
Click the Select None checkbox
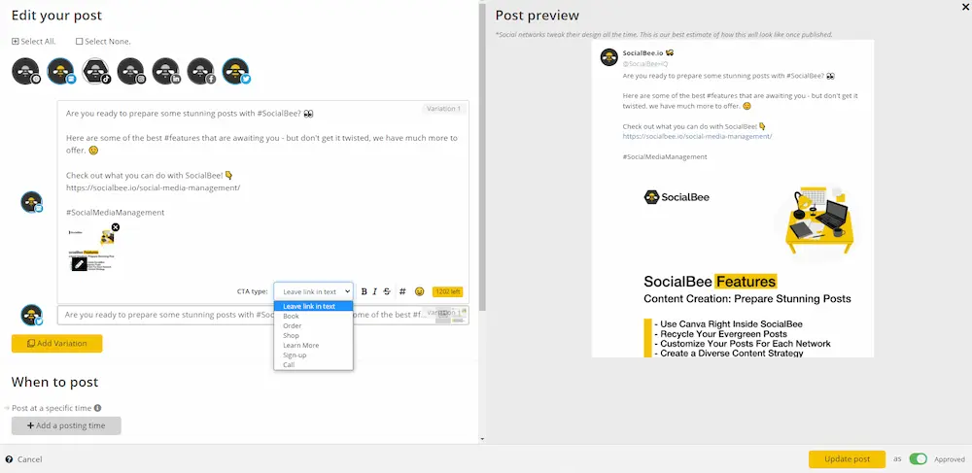[80, 42]
